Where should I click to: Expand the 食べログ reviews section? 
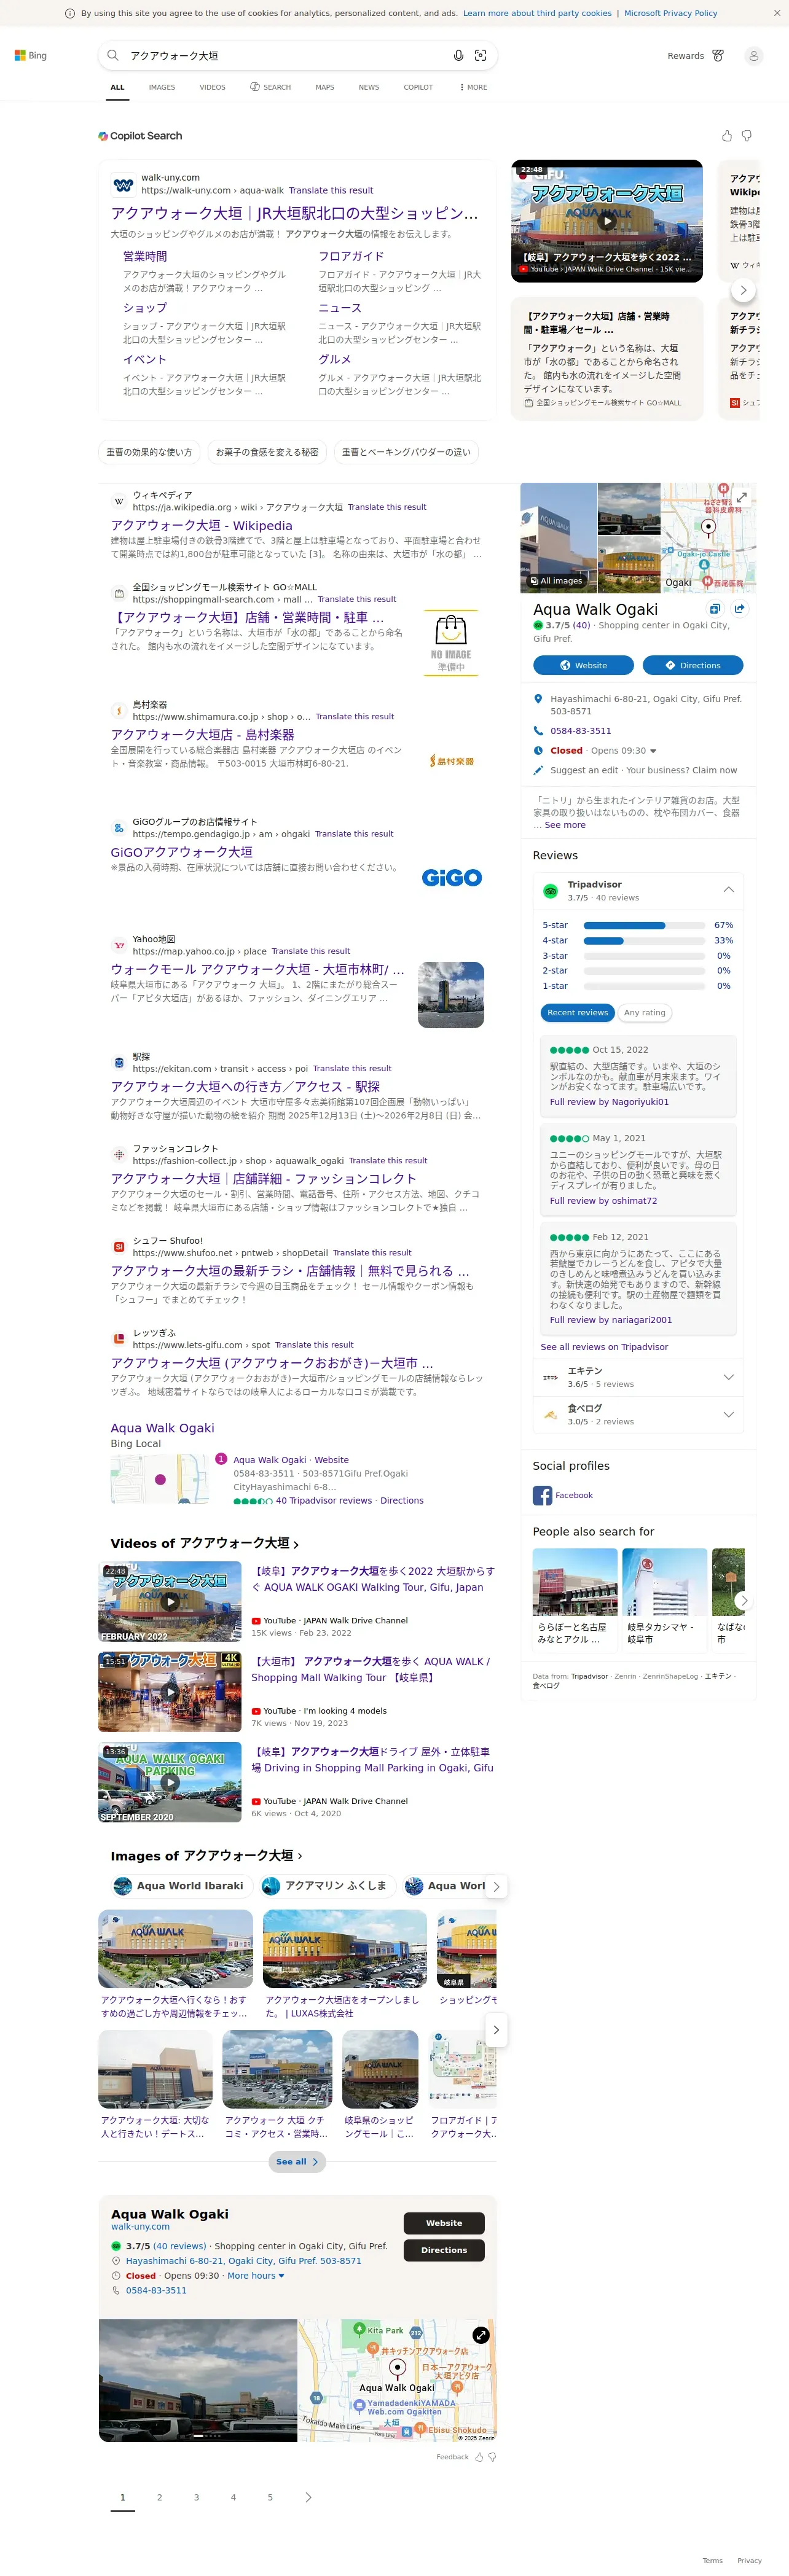728,1414
